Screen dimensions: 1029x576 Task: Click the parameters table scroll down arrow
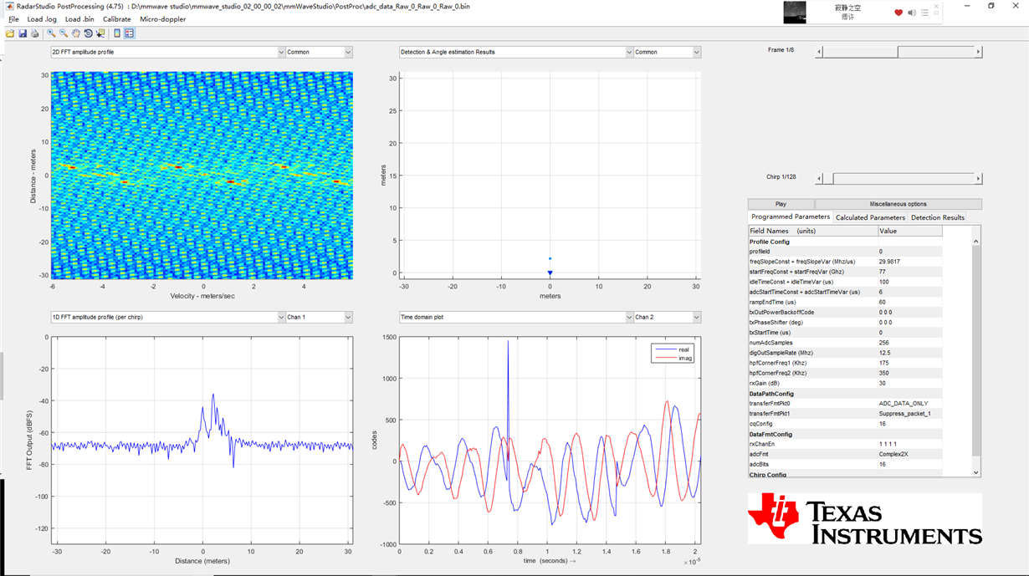coord(975,472)
